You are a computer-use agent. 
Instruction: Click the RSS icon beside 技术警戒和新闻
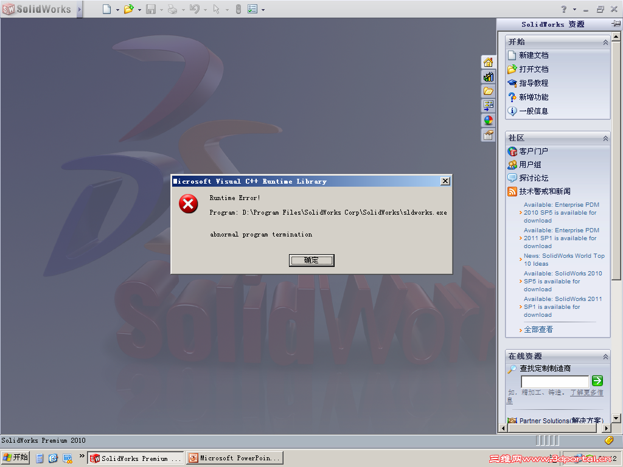[x=512, y=192]
